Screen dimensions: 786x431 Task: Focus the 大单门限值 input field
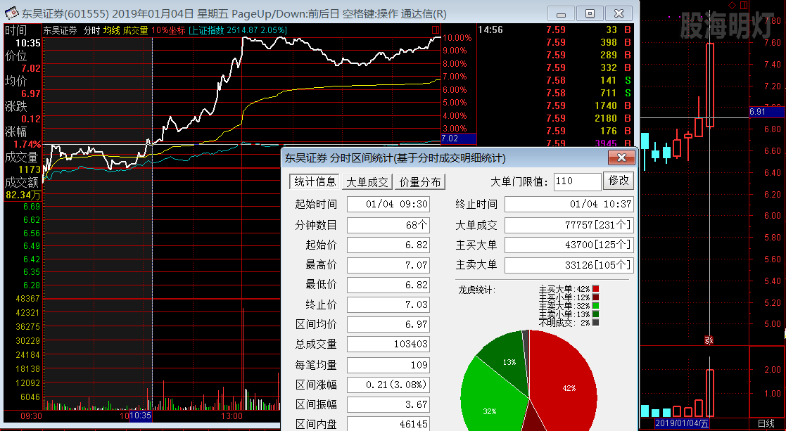pyautogui.click(x=578, y=181)
